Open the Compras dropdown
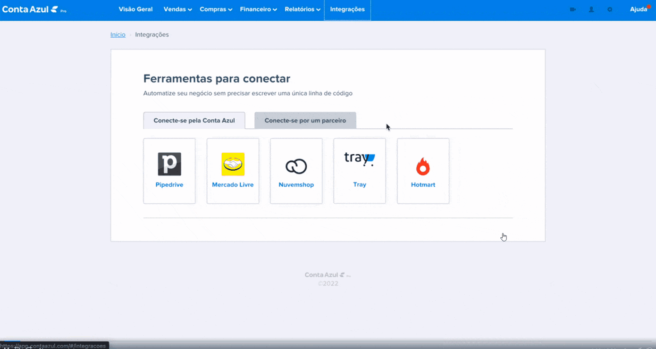 click(216, 9)
